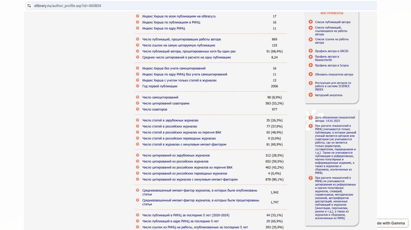Image resolution: width=411 pixels, height=230 pixels.
Task: Click help icon for Среднее число цитирований
Action: coord(137,57)
